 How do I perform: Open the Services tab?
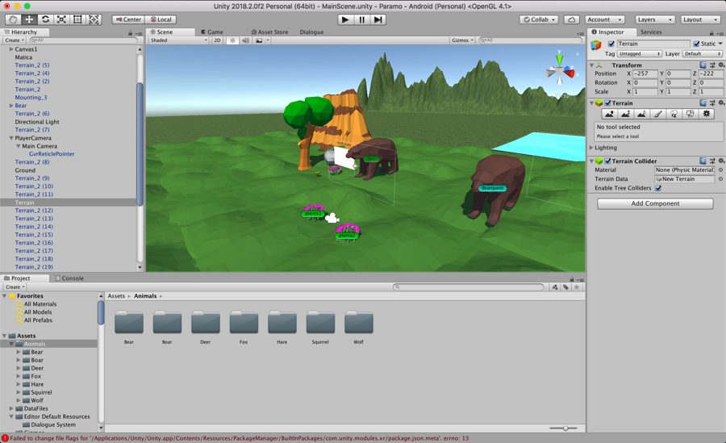pos(651,32)
